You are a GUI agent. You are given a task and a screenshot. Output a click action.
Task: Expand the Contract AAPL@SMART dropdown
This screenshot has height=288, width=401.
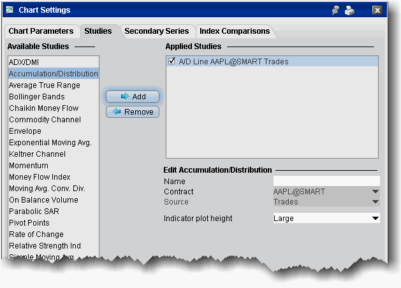(x=375, y=192)
